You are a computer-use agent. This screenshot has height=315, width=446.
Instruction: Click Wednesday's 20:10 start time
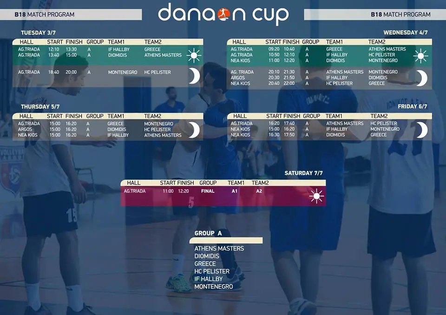tap(274, 72)
